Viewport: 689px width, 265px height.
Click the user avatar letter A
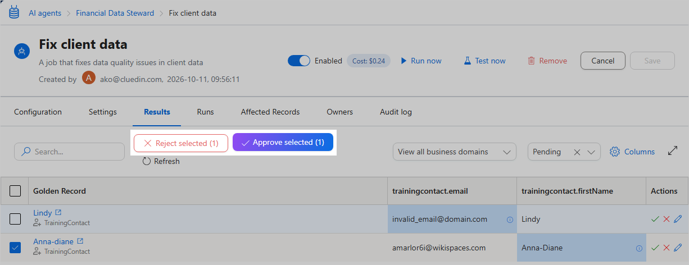pos(89,78)
